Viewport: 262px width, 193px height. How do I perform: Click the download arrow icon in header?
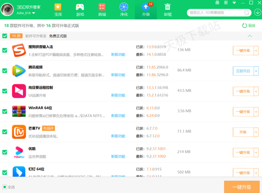pos(257,12)
